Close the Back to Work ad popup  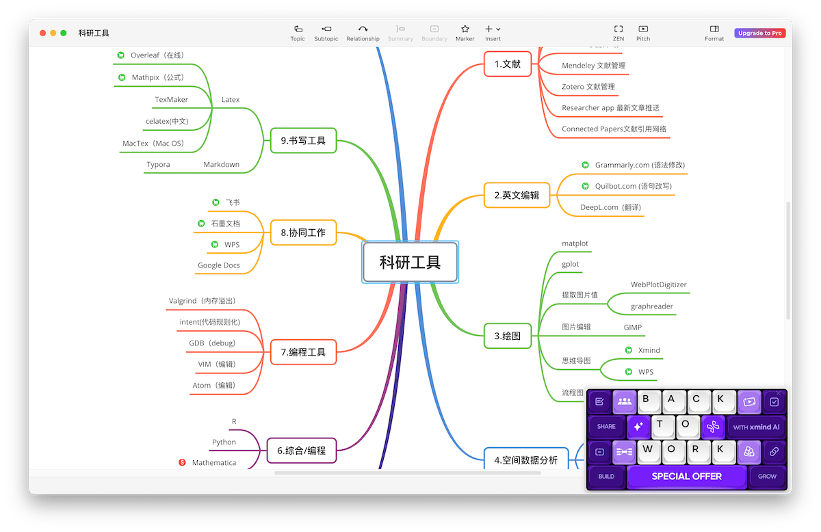point(778,393)
